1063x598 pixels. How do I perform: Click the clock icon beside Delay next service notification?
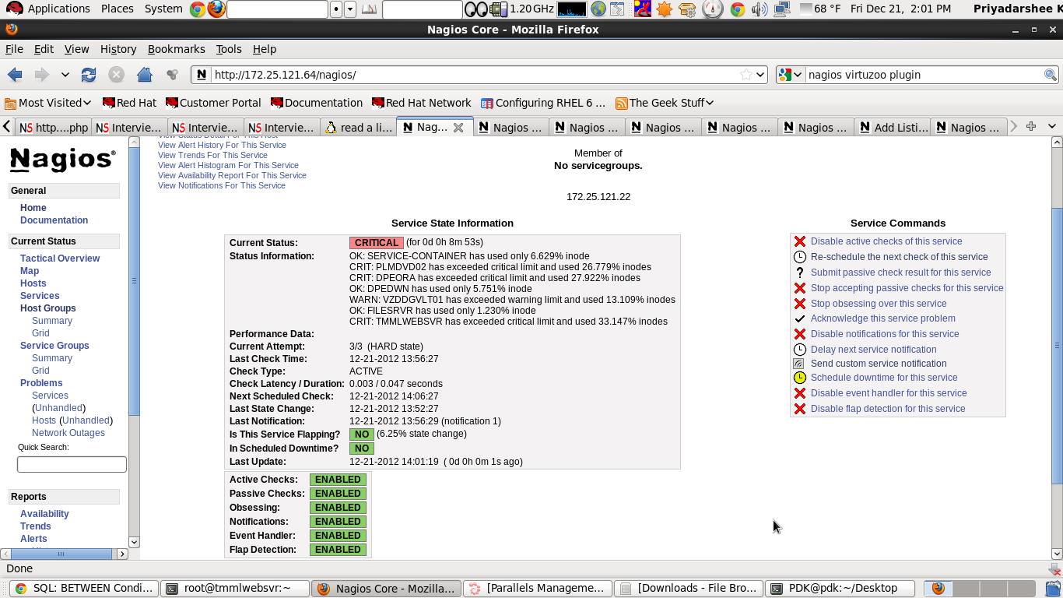799,350
